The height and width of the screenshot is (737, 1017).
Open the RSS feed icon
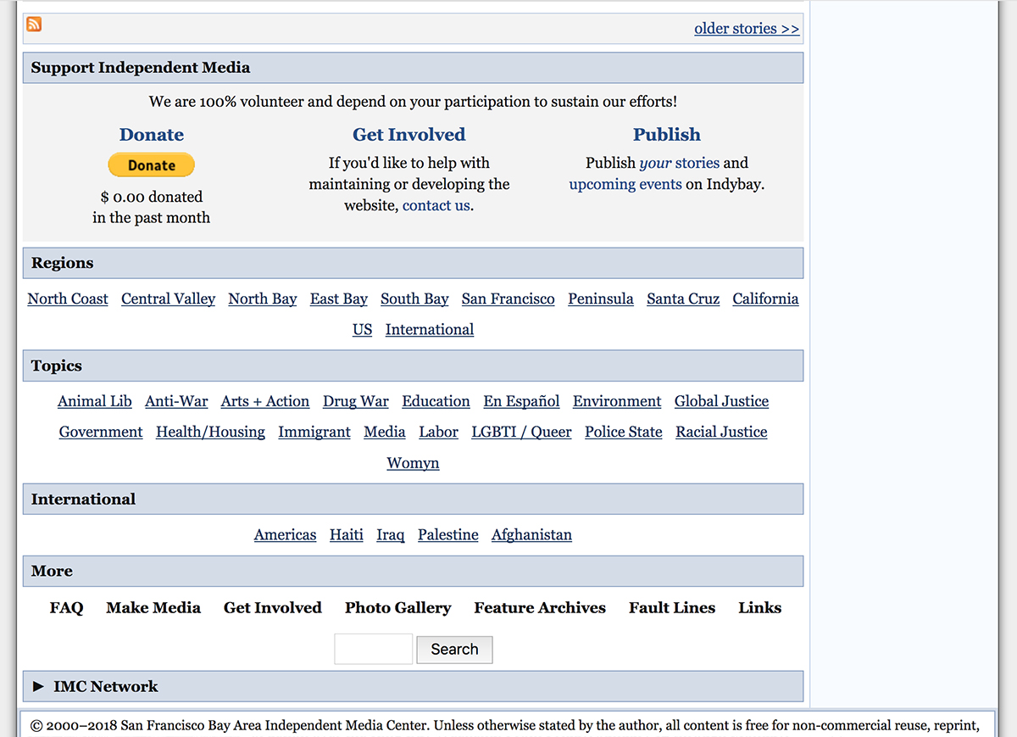34,25
